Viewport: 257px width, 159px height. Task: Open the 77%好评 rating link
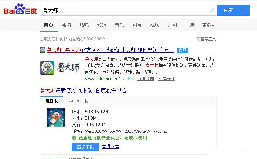pos(167,79)
